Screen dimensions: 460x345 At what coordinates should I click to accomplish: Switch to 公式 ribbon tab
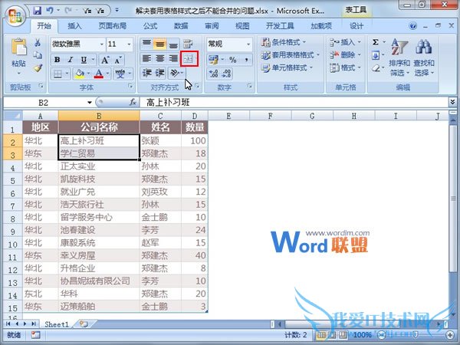pos(150,26)
